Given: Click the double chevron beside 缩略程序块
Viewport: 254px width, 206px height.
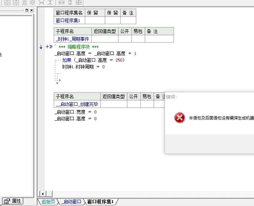Looking at the screenshot, I should 51,47.
